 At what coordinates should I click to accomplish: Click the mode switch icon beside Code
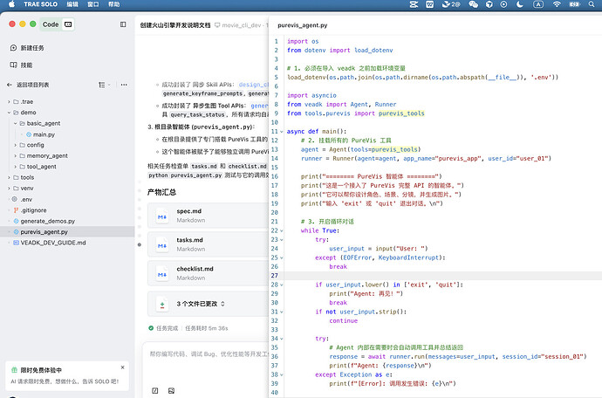70,24
